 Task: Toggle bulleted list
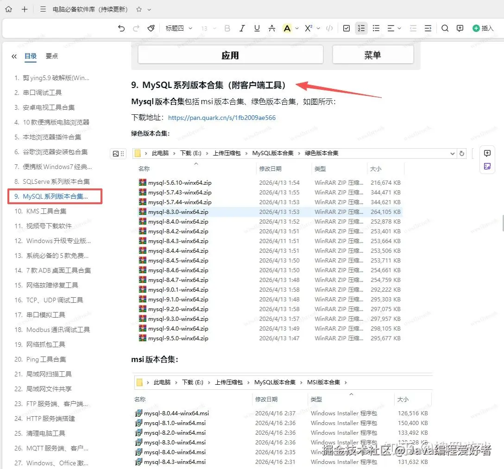[x=376, y=28]
